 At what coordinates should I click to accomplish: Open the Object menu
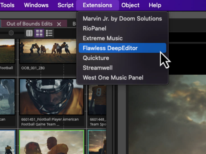click(130, 5)
